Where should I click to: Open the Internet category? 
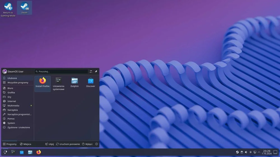17,101
